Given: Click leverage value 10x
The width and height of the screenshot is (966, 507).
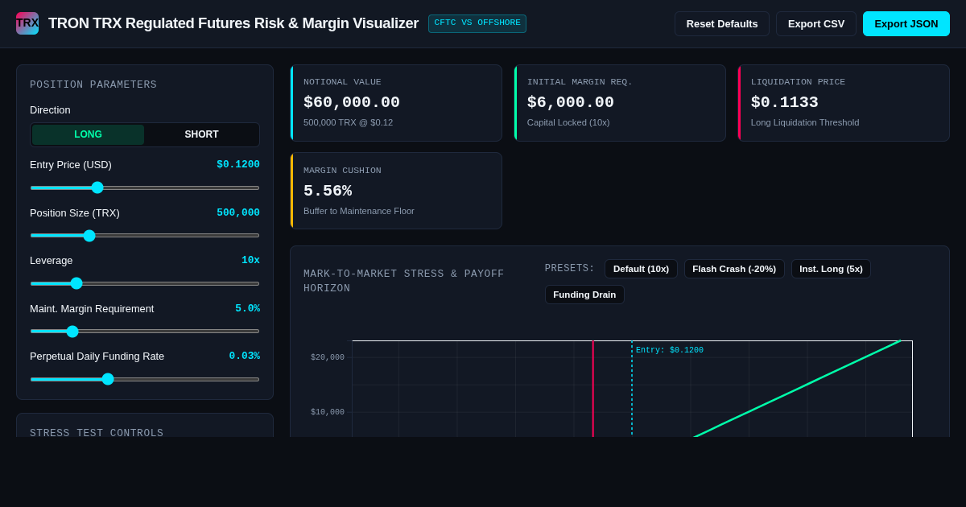Looking at the screenshot, I should 250,260.
